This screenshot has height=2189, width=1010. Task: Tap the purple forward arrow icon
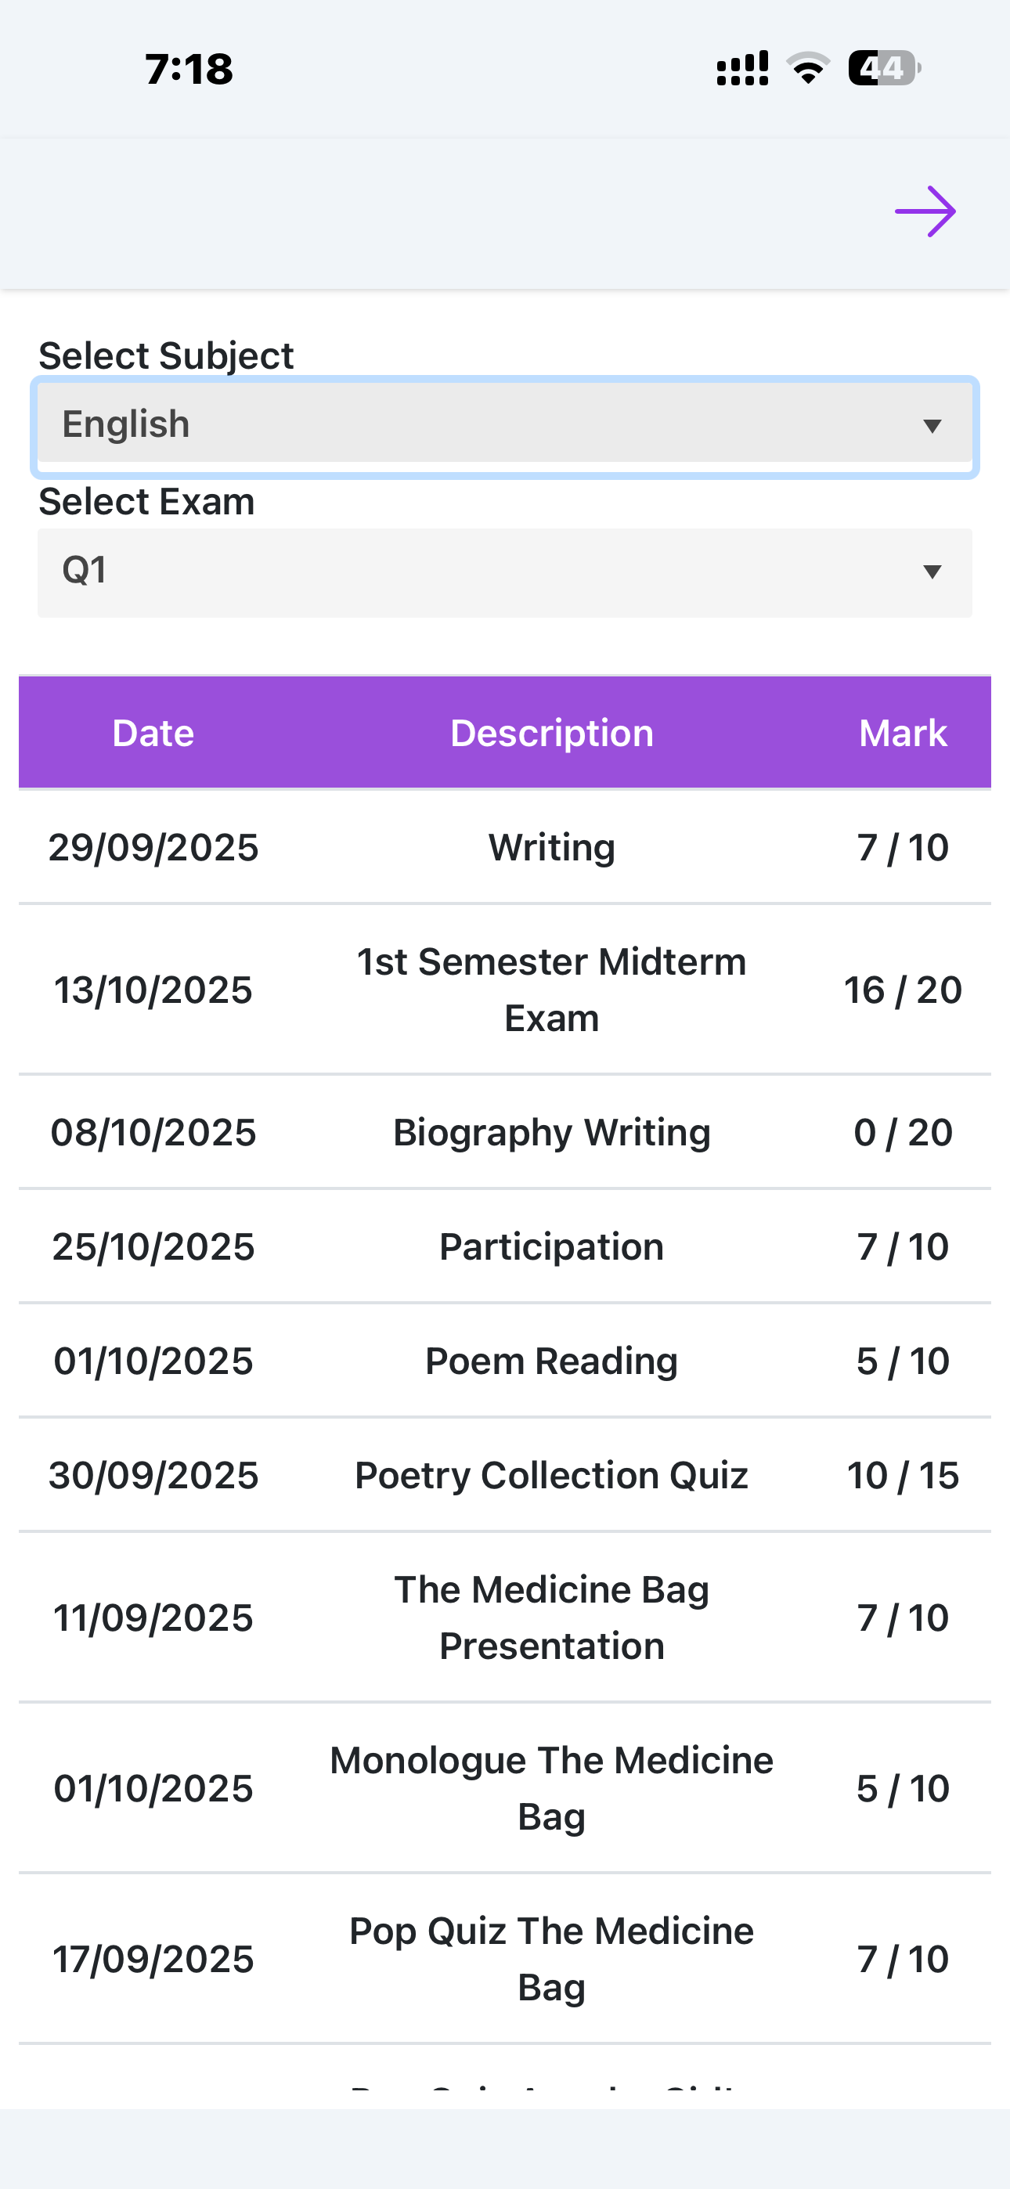[x=925, y=211]
